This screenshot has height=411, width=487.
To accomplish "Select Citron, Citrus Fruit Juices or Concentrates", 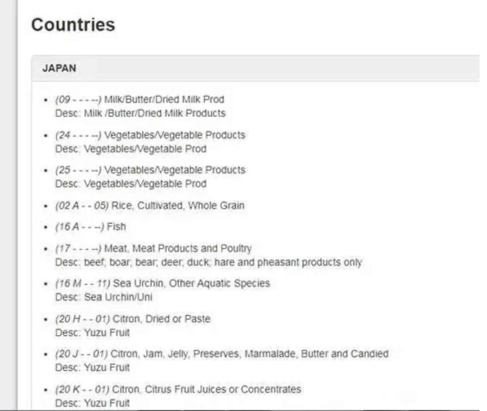I will 207,389.
